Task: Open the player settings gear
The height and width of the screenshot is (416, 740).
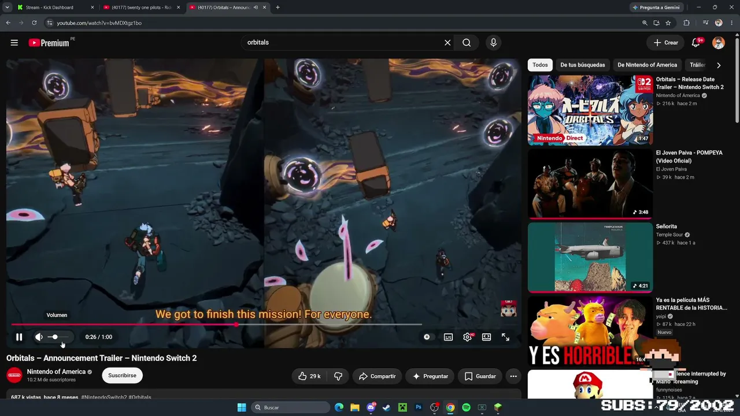Action: 468,337
